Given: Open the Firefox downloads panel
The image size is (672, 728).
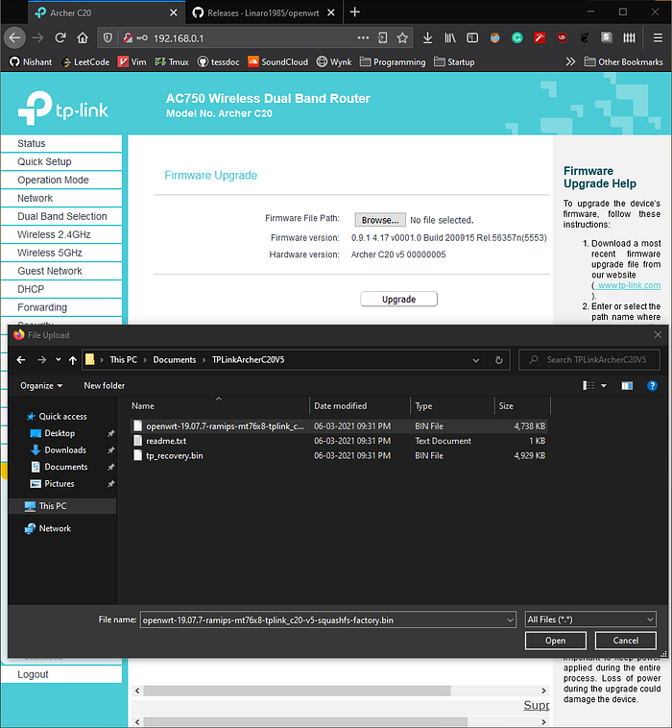Looking at the screenshot, I should click(427, 37).
